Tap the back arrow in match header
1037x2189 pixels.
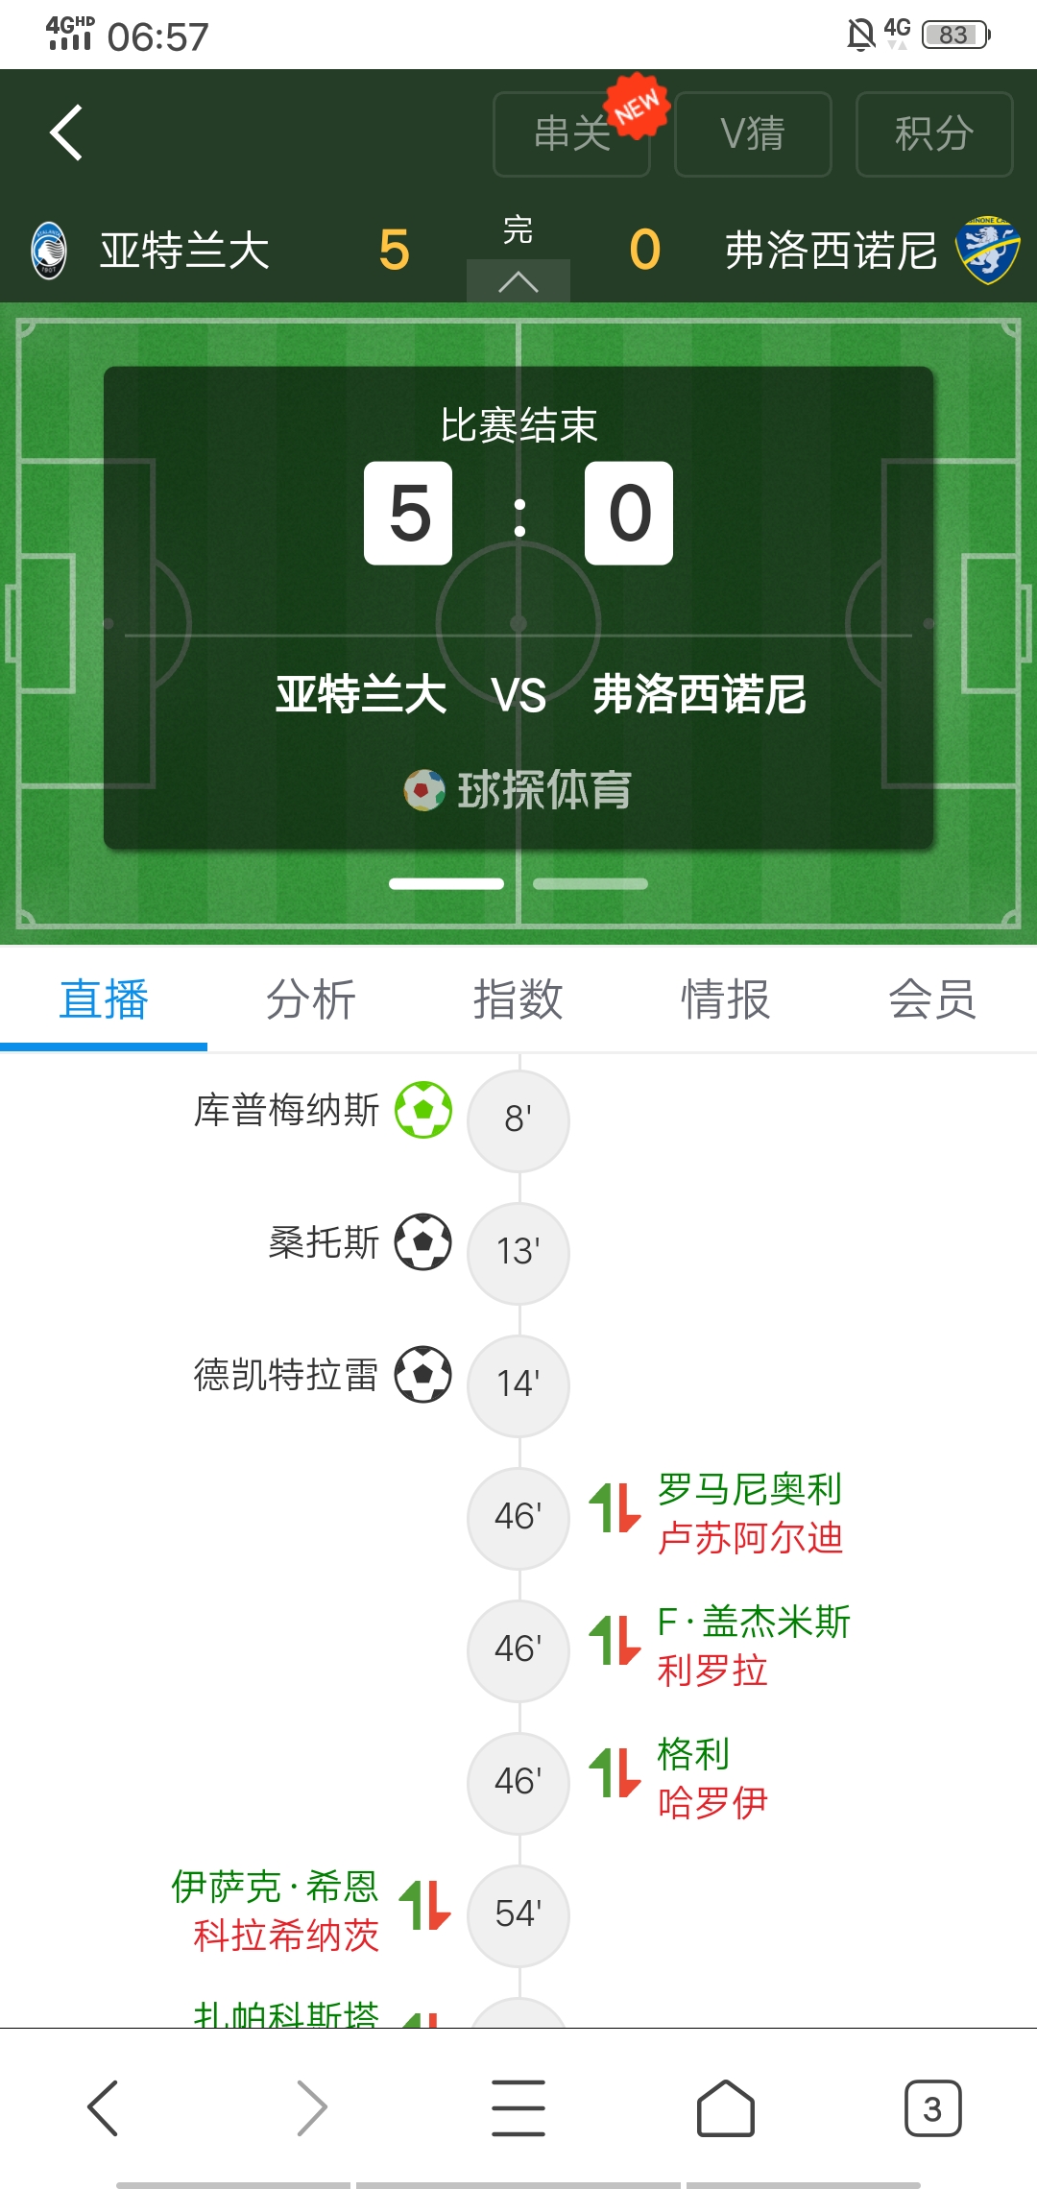pos(66,132)
